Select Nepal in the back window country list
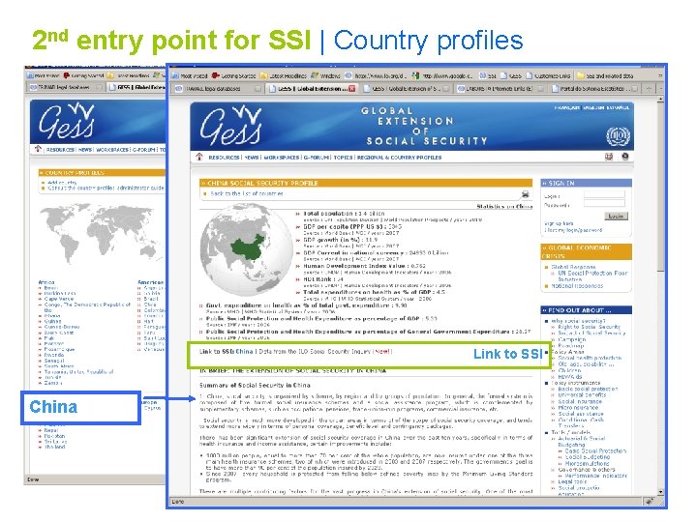The height and width of the screenshot is (522, 697). [x=50, y=429]
